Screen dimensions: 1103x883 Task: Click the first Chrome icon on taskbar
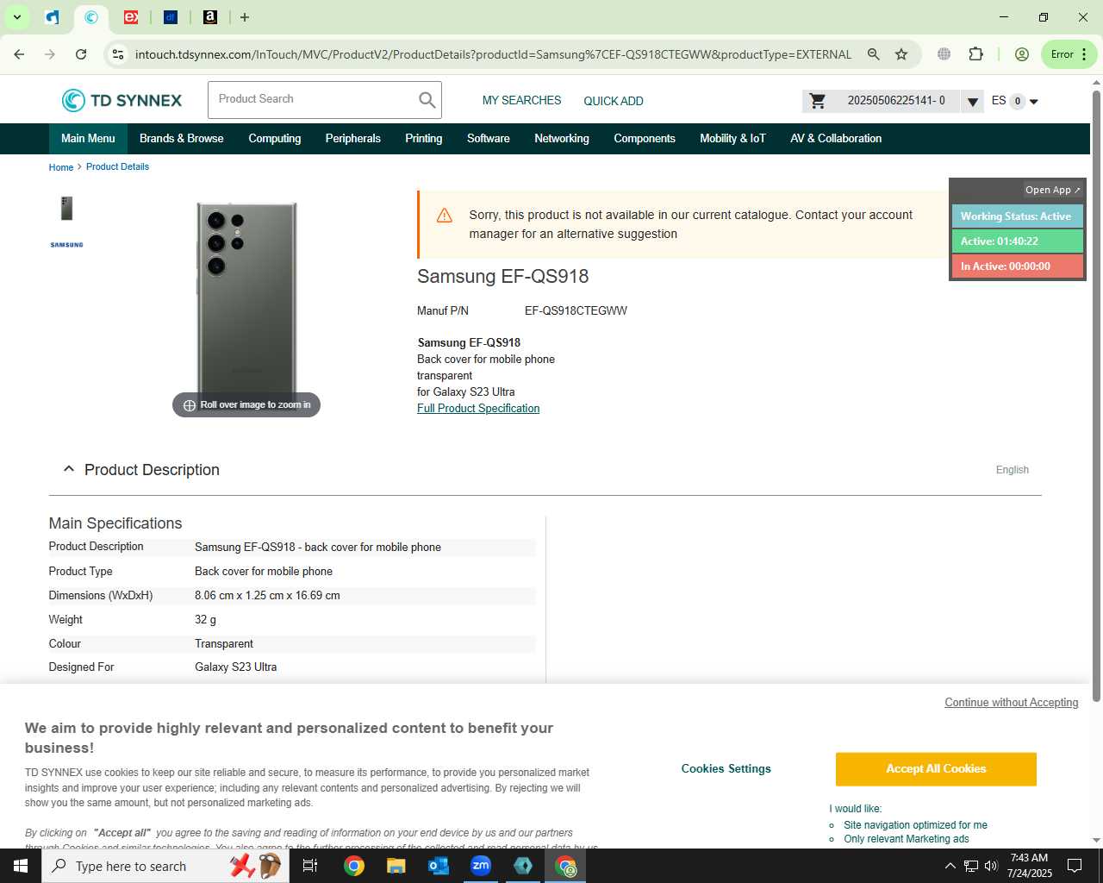(354, 866)
